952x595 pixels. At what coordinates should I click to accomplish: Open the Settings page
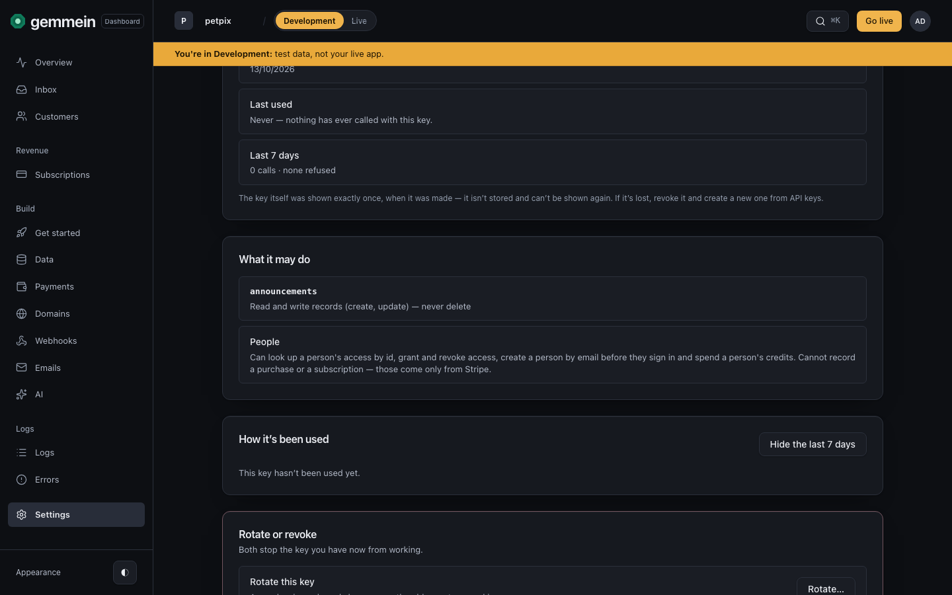[76, 514]
